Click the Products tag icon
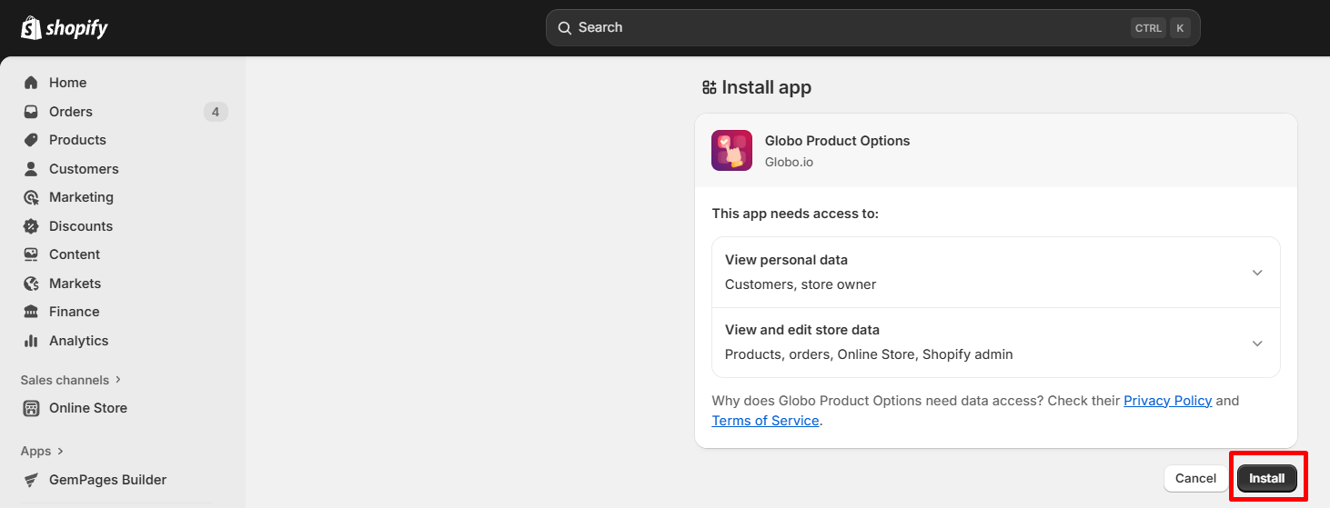The height and width of the screenshot is (508, 1330). (31, 140)
